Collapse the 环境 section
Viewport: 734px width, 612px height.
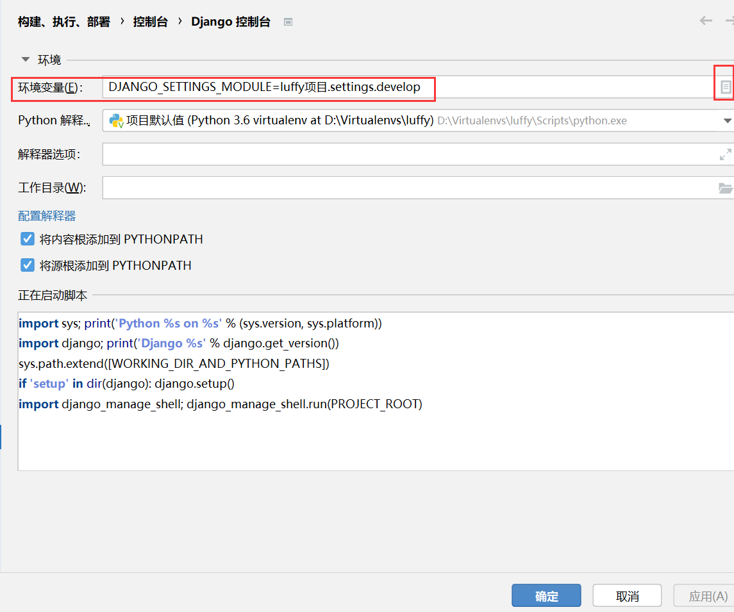(x=25, y=59)
